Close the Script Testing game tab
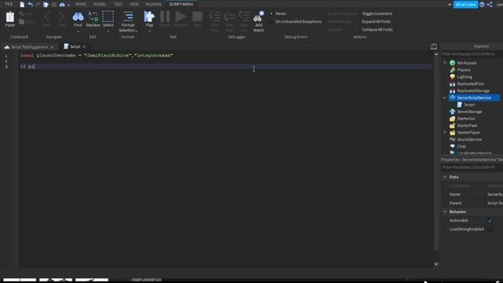 [x=52, y=47]
